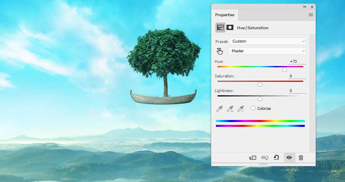The image size is (345, 182).
Task: Select the Hue/Saturation adjustment icon
Action: point(220,28)
